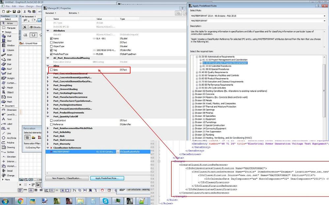Check the Spec property checkbox
The height and width of the screenshot is (205, 329).
51,70
